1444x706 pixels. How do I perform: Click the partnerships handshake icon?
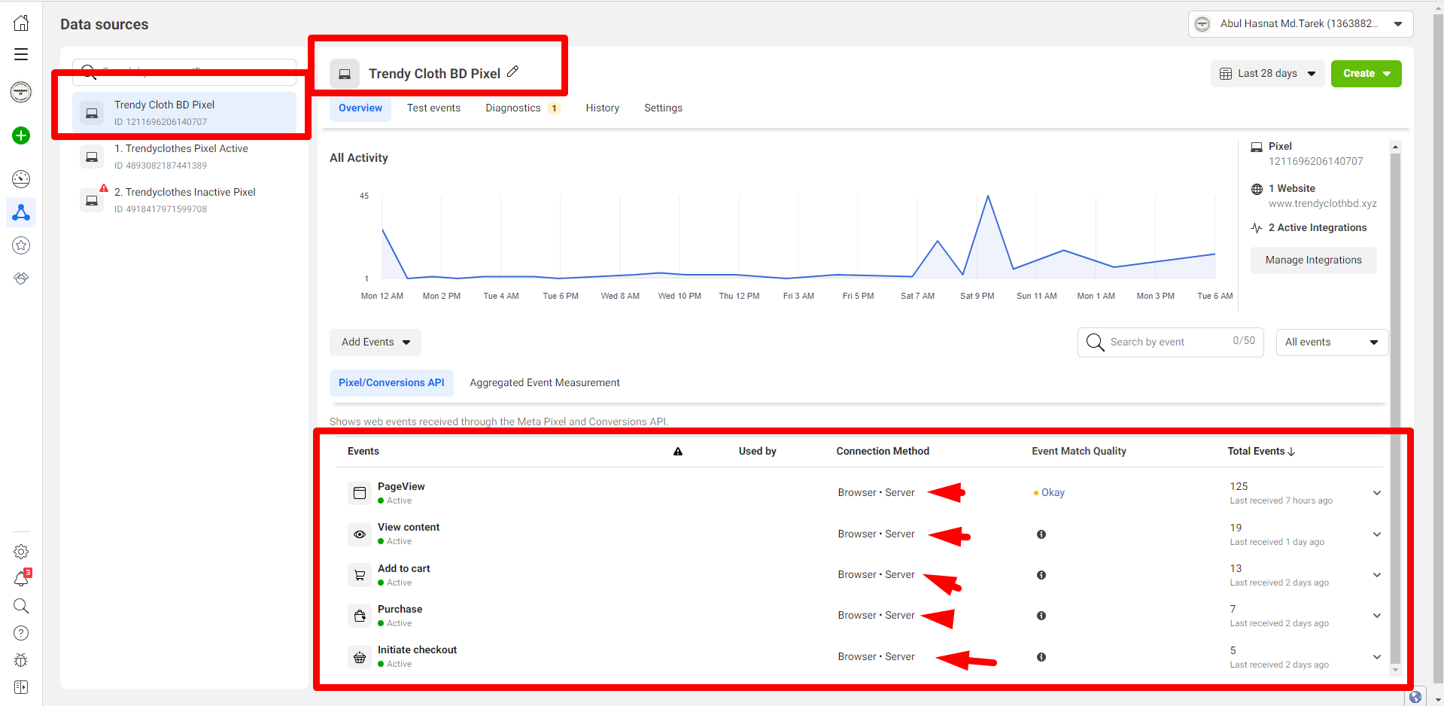point(20,278)
